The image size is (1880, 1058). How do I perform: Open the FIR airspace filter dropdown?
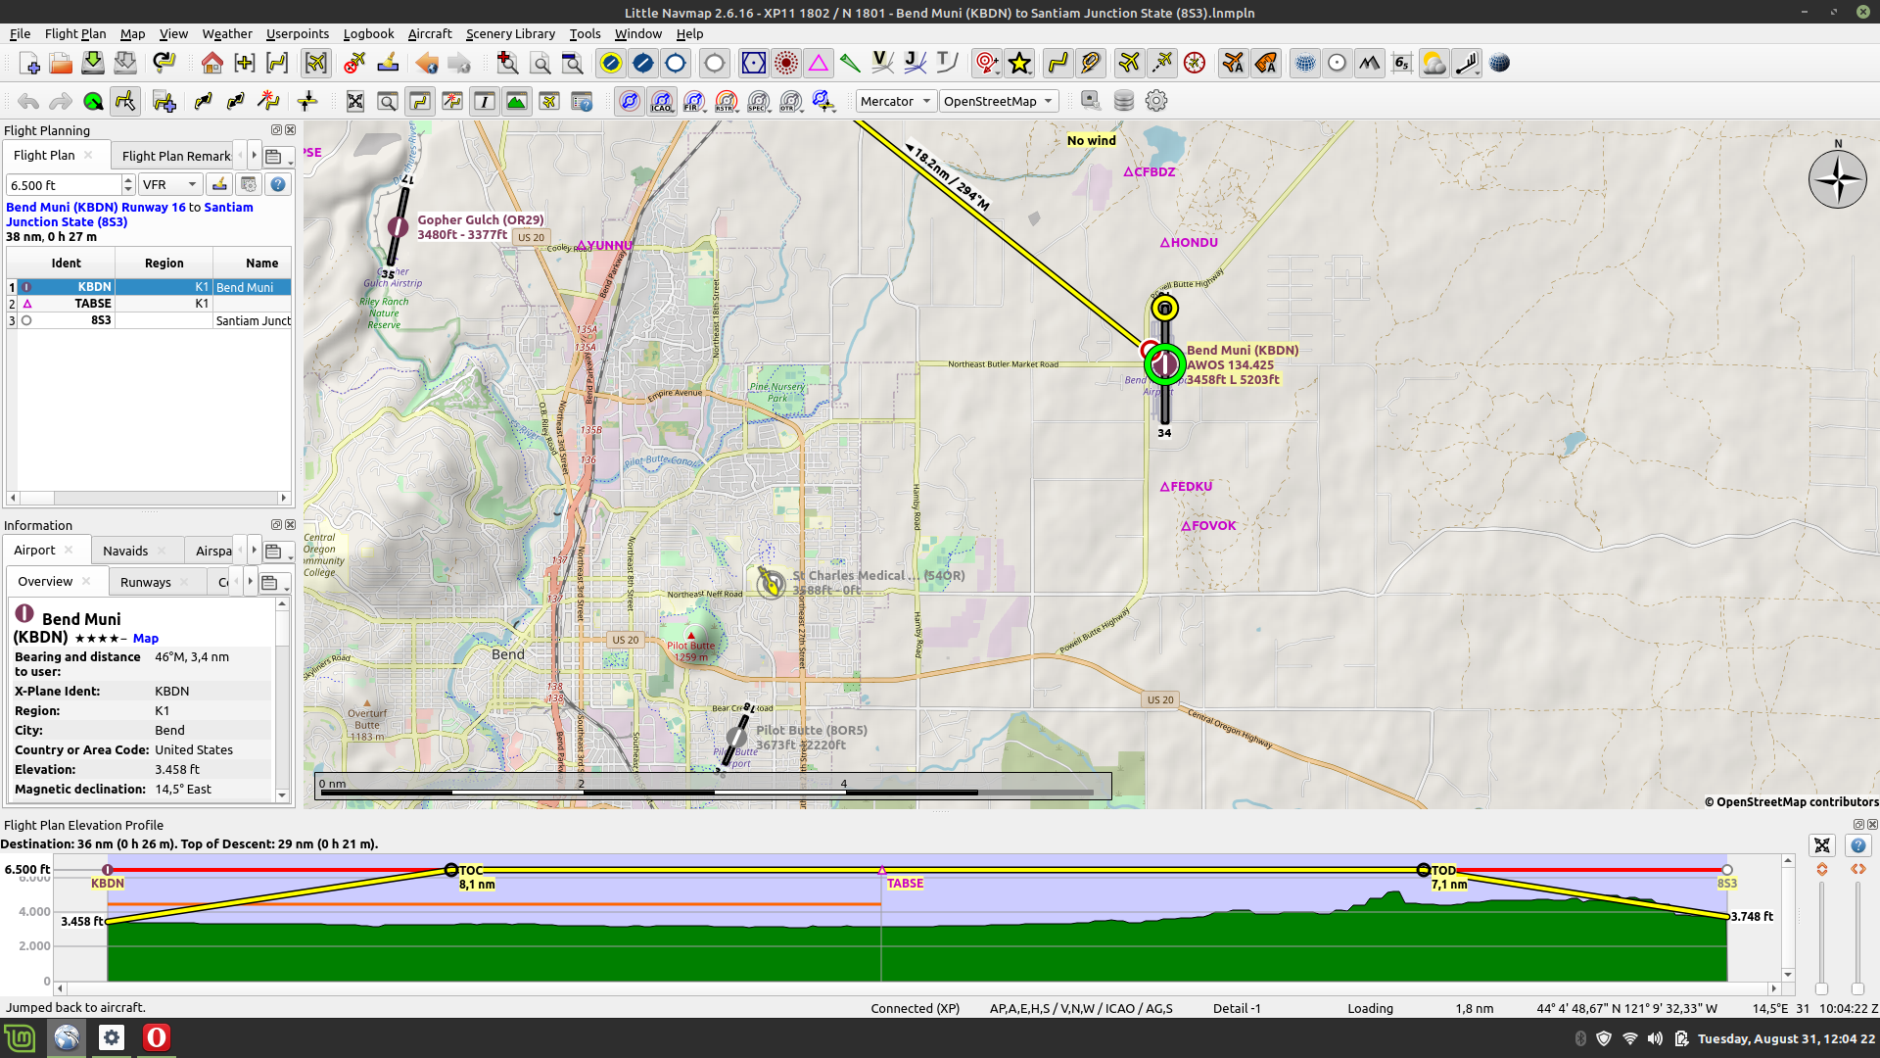point(695,101)
